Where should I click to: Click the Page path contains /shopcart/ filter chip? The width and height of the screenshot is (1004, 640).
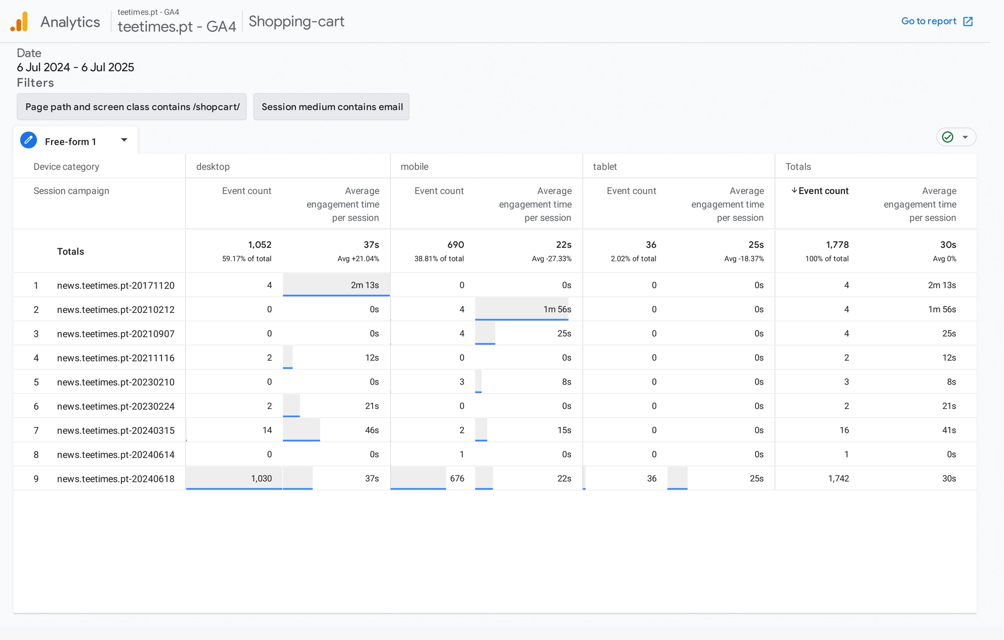131,107
